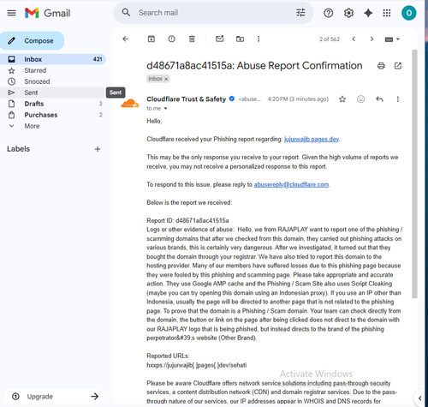Open Drafts folder
Screen dimensions: 428x407
pyautogui.click(x=53, y=104)
